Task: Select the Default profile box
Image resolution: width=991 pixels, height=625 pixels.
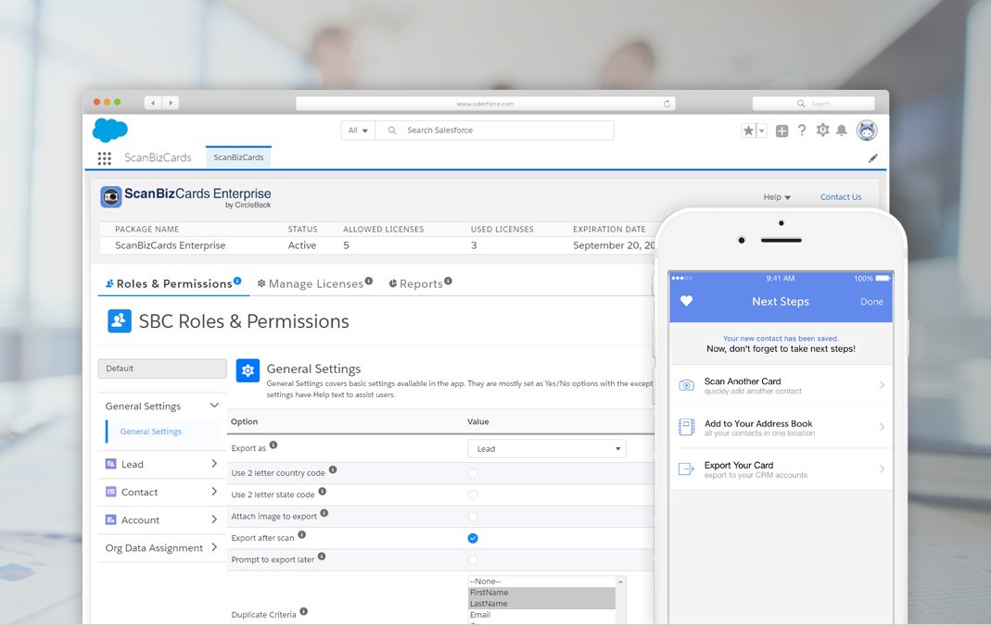Action: (x=162, y=369)
